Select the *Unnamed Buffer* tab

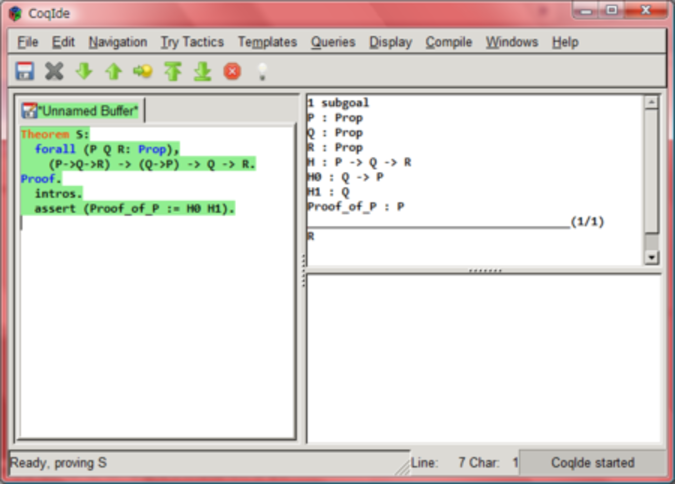80,110
